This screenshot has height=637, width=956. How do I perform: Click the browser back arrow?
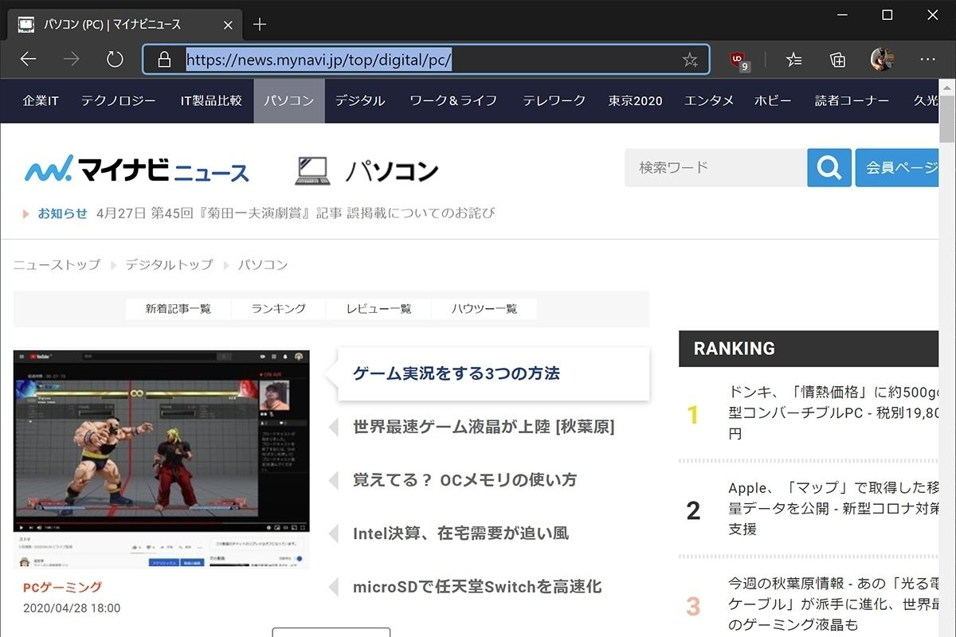(x=29, y=60)
